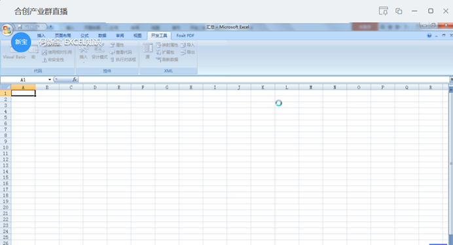Toggle 使用相对引用 relative references

click(56, 52)
